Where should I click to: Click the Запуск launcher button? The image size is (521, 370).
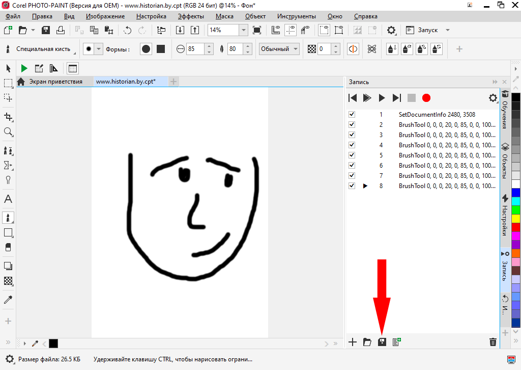(x=427, y=30)
